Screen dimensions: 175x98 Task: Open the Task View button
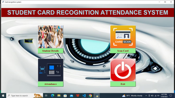(x=46, y=95)
